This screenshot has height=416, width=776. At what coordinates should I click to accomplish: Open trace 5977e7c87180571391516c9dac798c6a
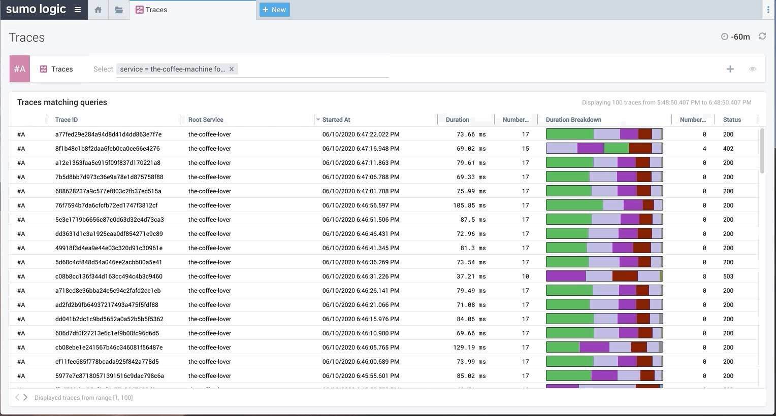click(x=109, y=376)
